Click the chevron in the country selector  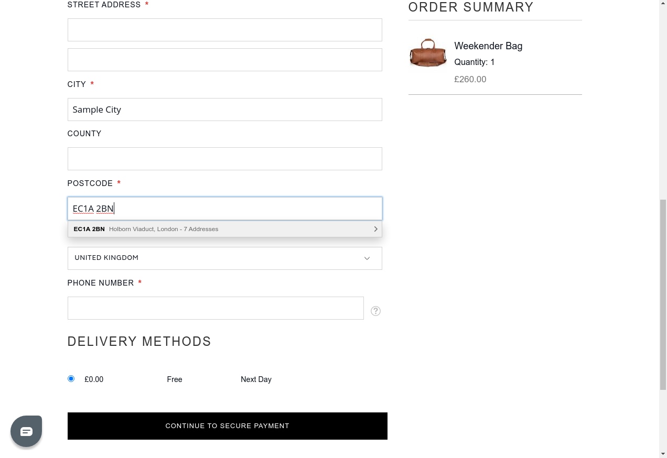[367, 258]
